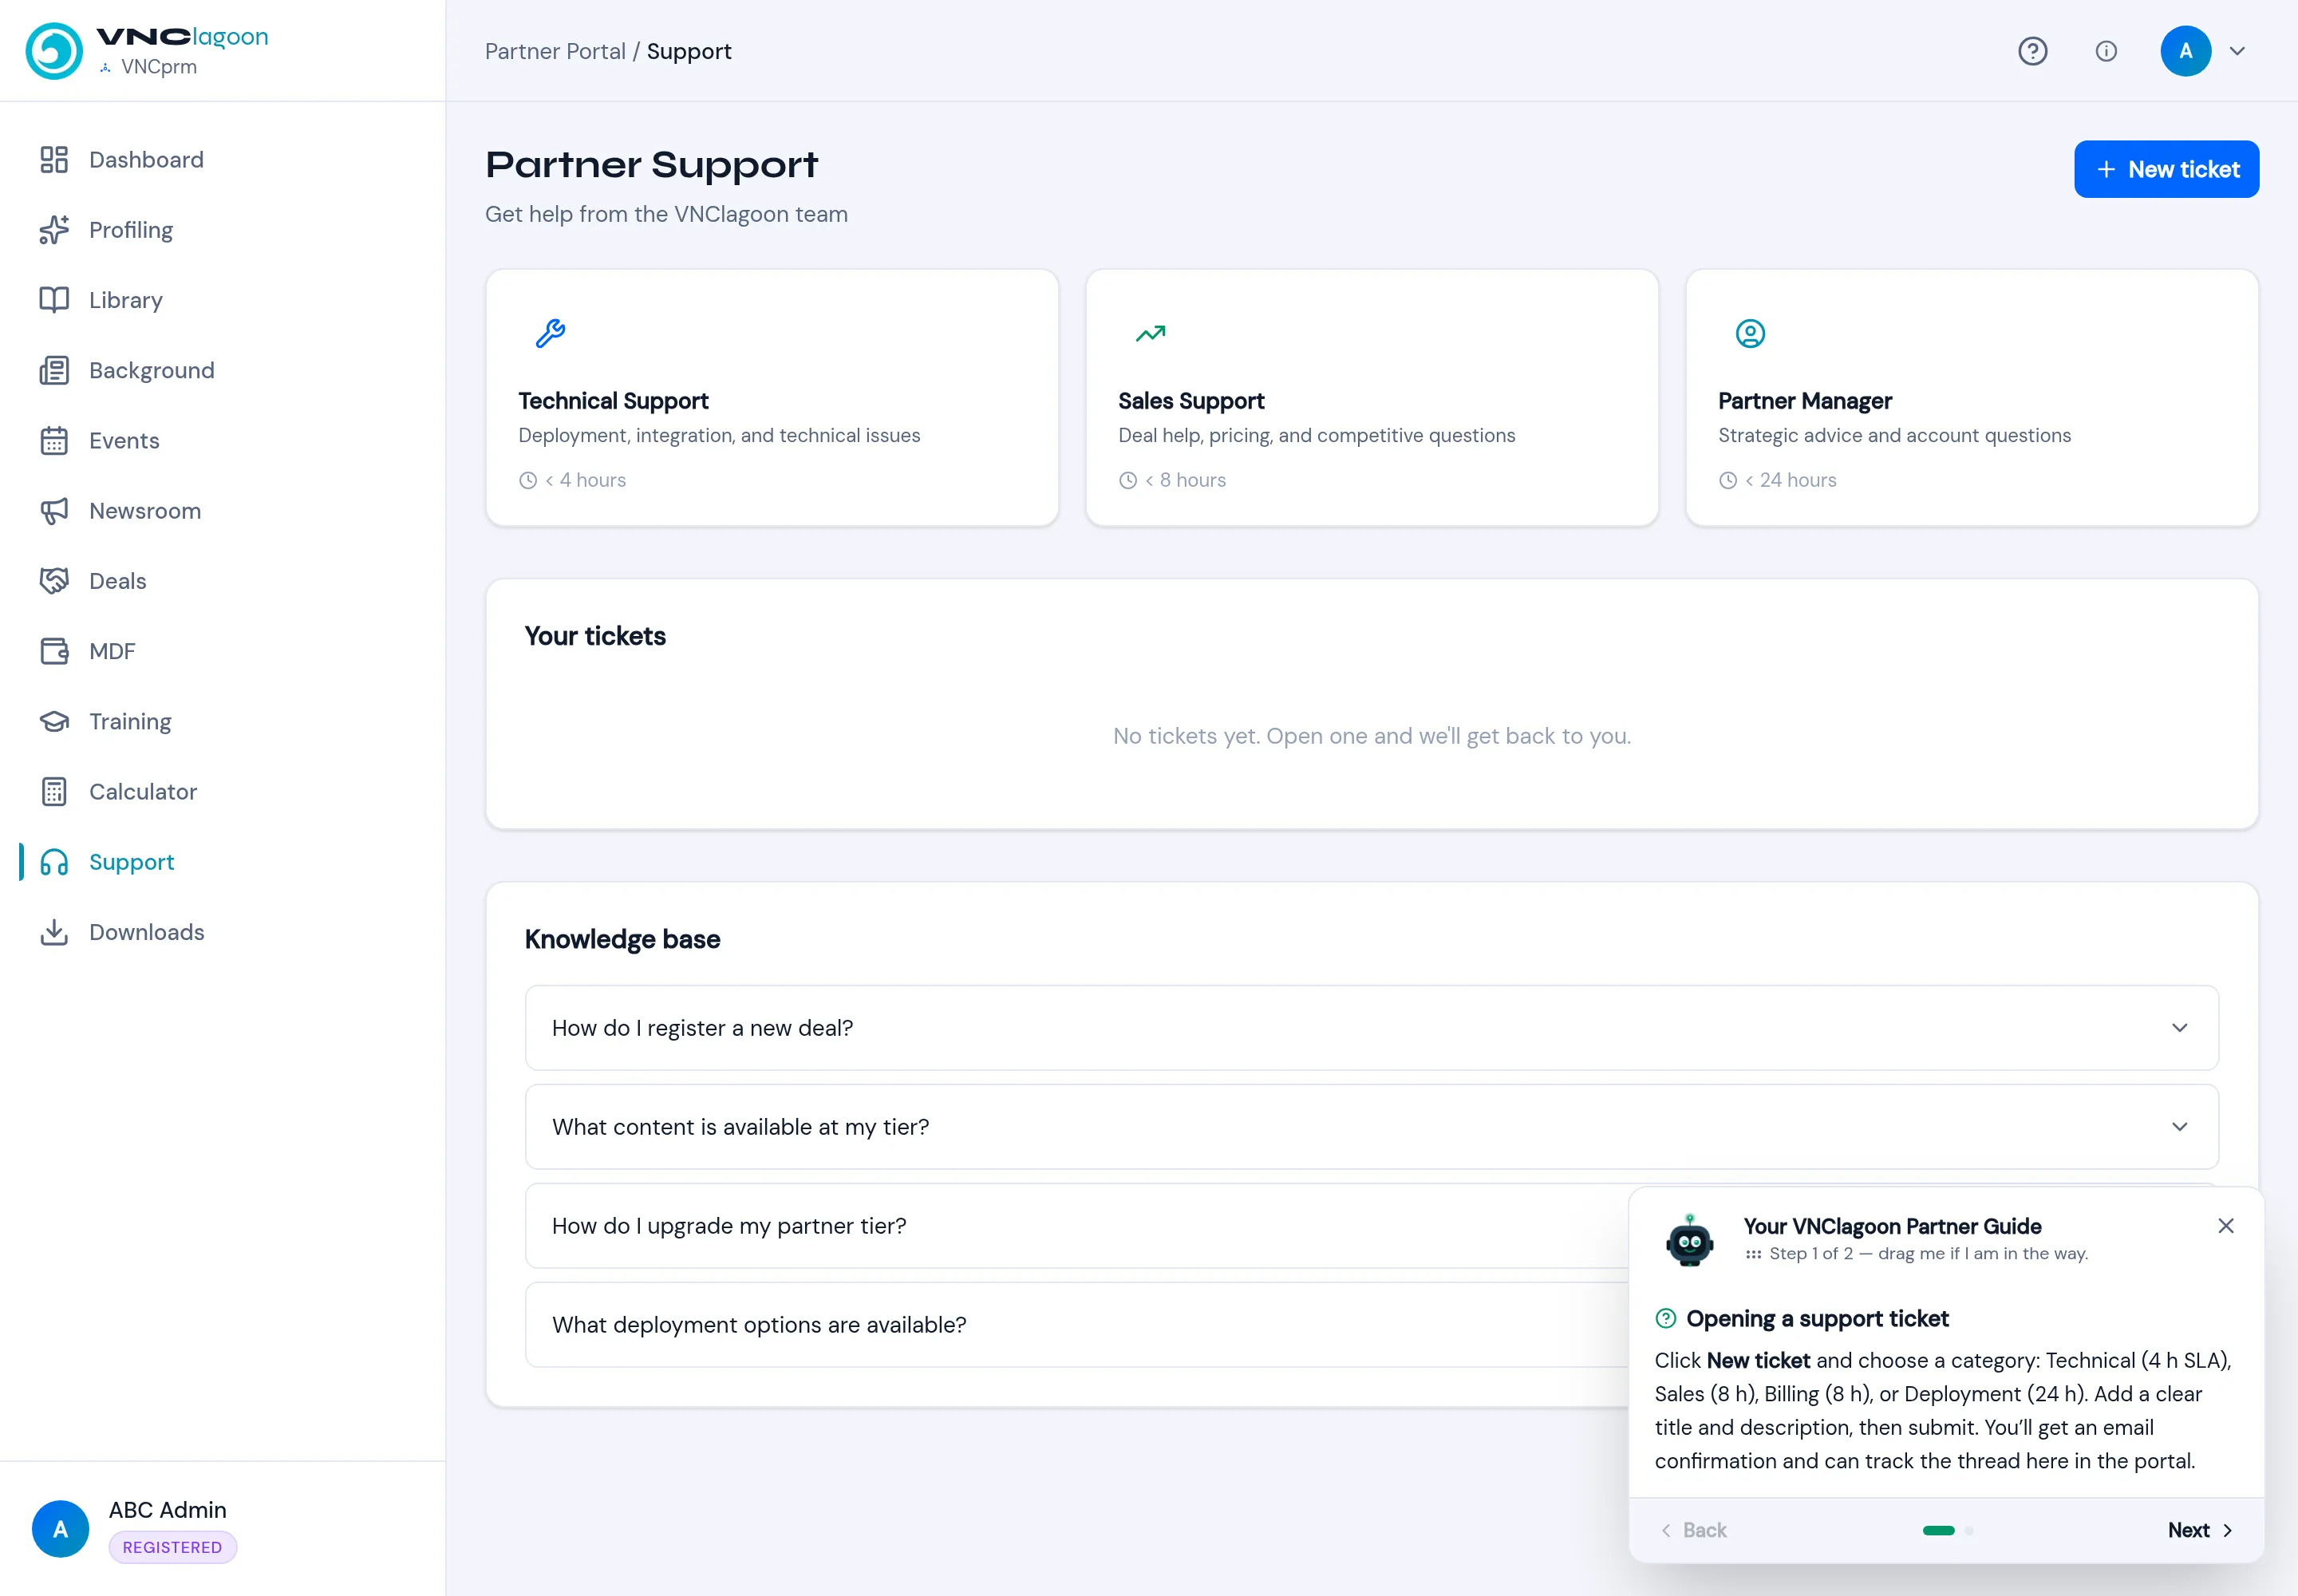Image resolution: width=2298 pixels, height=1596 pixels.
Task: Open help via question mark icon
Action: click(x=2032, y=51)
